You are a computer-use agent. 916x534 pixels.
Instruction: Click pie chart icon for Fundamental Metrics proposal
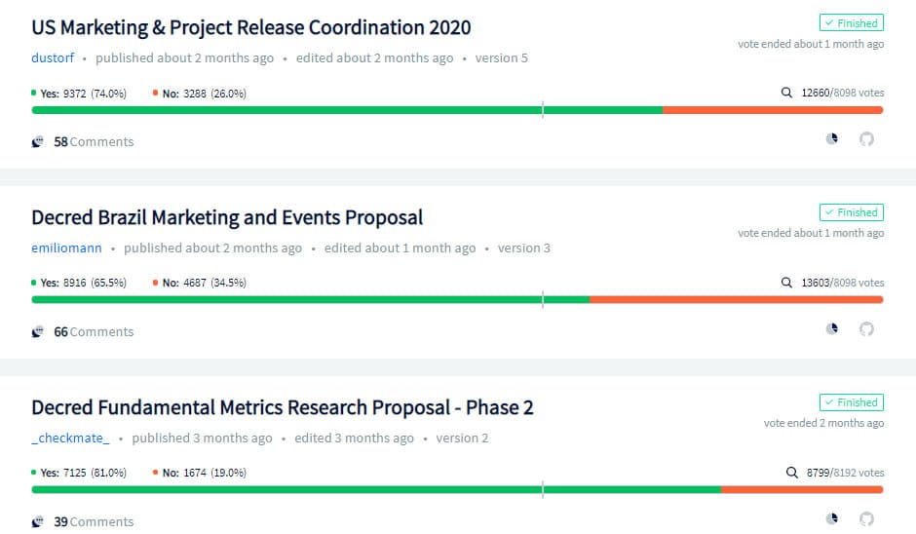832,518
